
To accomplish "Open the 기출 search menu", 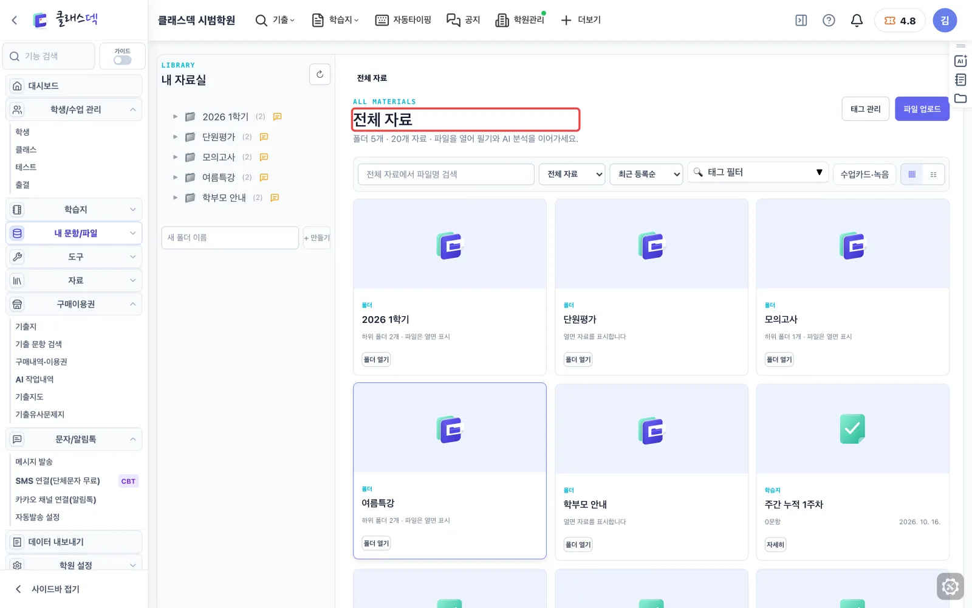I will pos(275,20).
